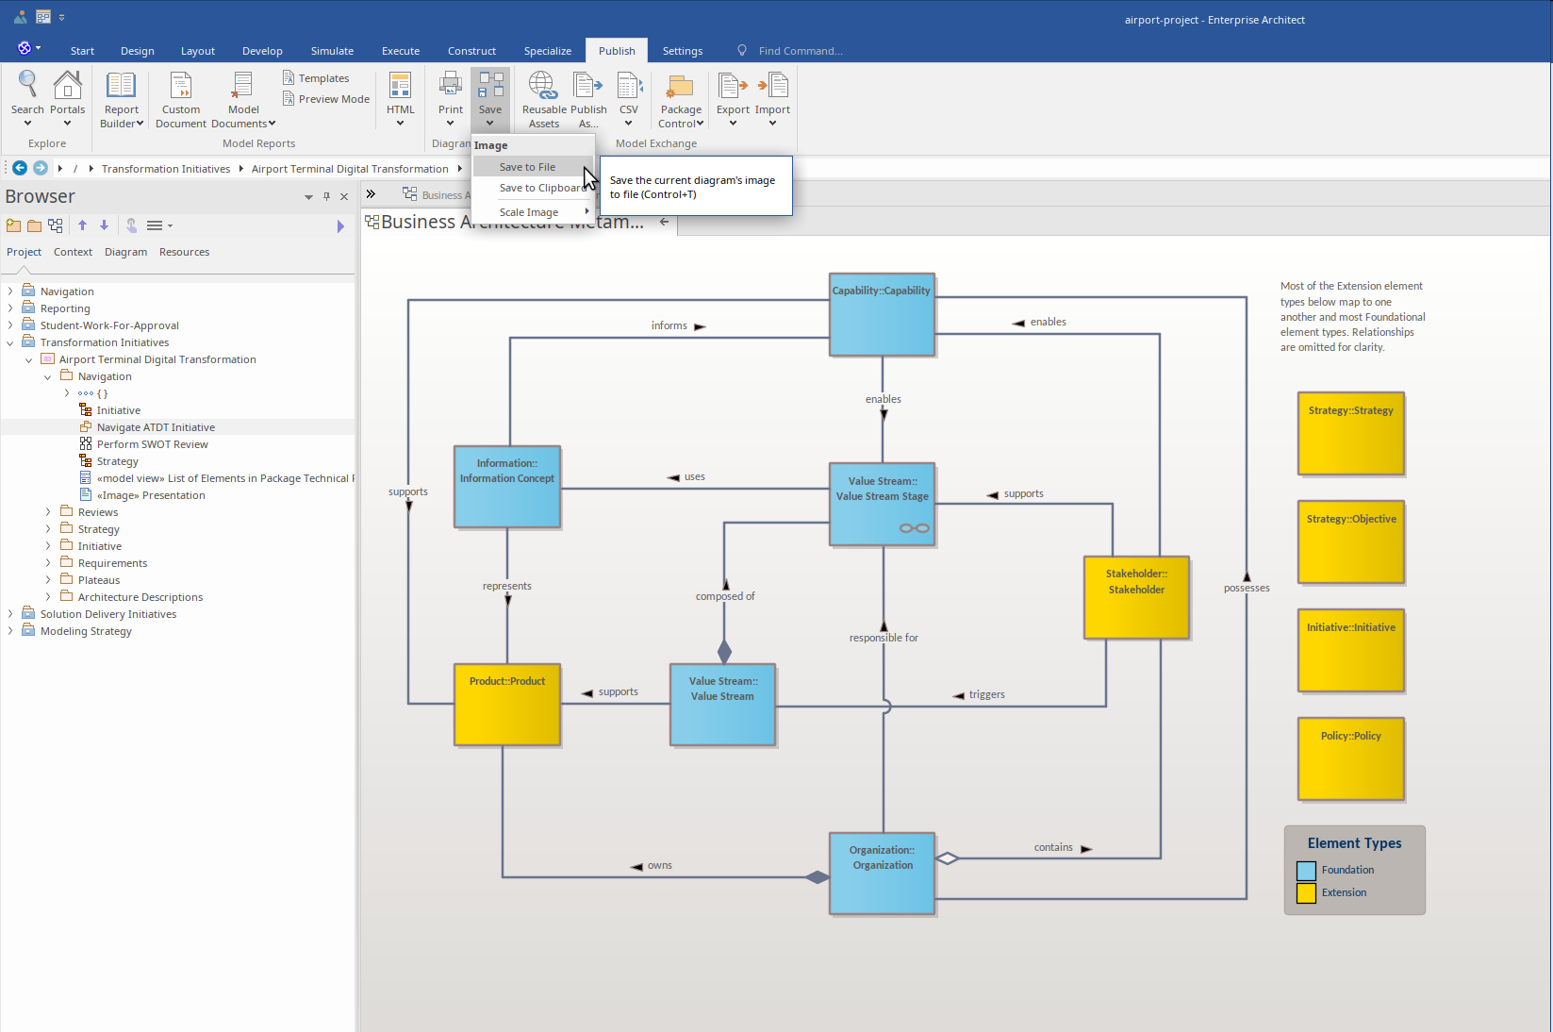Image resolution: width=1553 pixels, height=1032 pixels.
Task: Click Airport Terminal Digital Transformation breadcrumb
Action: 350,169
